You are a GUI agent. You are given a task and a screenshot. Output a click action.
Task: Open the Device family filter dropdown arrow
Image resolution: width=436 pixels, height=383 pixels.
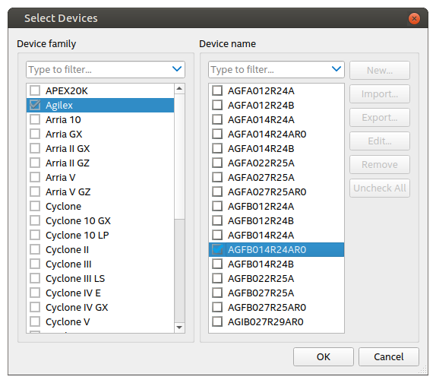(x=177, y=68)
